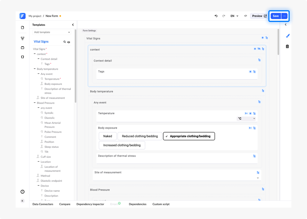Expand the Site of measurement dropdown
Screen dimensions: 307x219
[258, 178]
